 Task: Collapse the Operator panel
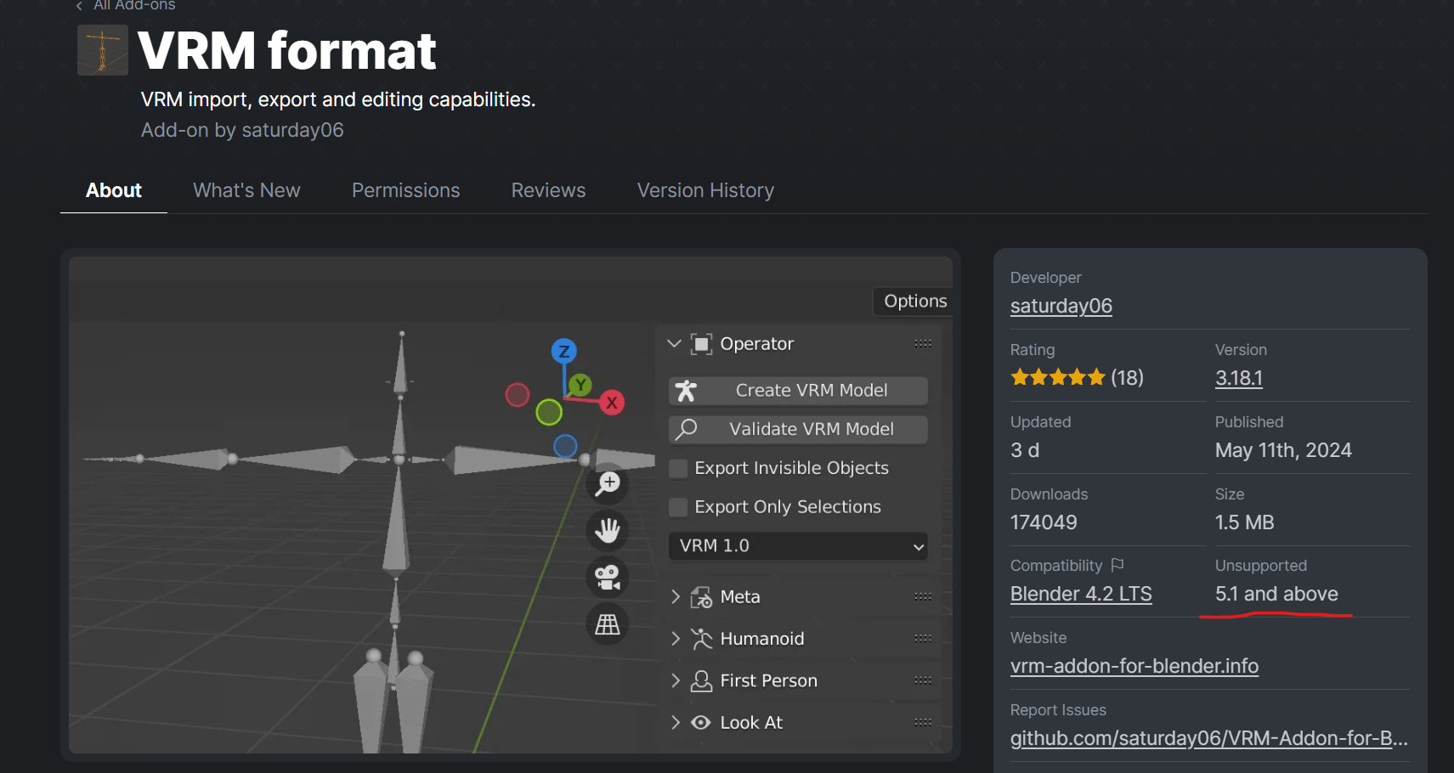(675, 344)
